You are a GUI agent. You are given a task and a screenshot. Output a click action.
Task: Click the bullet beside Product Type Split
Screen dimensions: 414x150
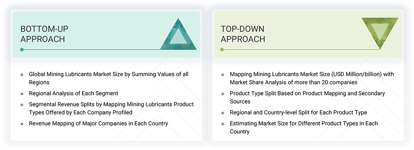223,94
